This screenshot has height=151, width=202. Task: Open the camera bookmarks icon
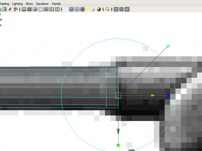[x=4, y=9]
